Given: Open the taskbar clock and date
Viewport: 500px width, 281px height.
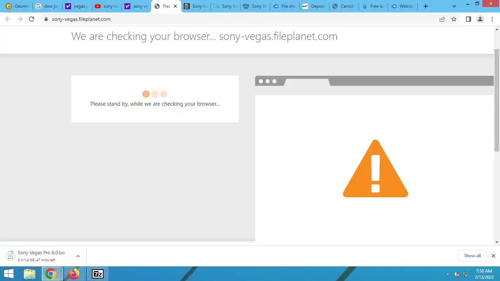Looking at the screenshot, I should coord(485,274).
